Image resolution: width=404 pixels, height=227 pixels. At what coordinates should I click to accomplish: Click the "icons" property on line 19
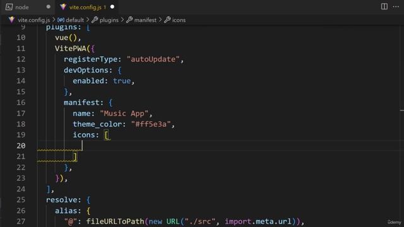84,135
